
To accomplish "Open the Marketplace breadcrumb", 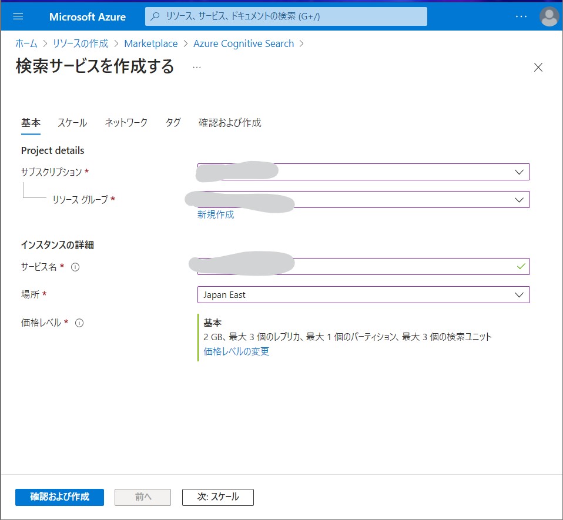I will pyautogui.click(x=151, y=44).
